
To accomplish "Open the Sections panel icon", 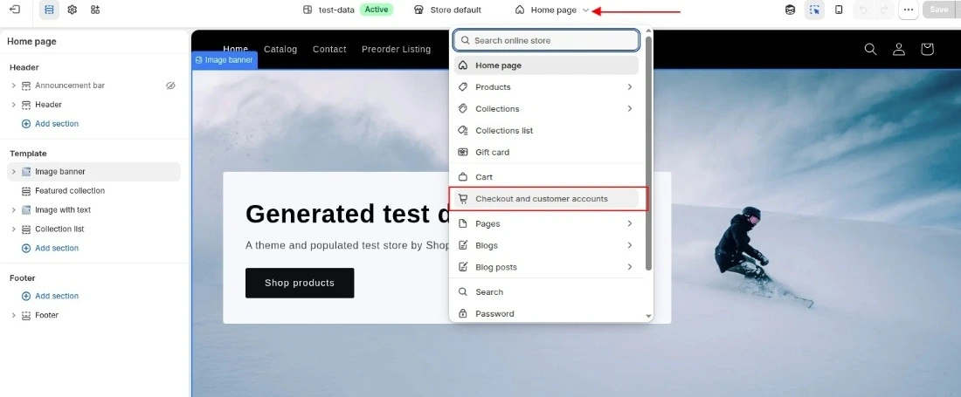I will [x=49, y=10].
